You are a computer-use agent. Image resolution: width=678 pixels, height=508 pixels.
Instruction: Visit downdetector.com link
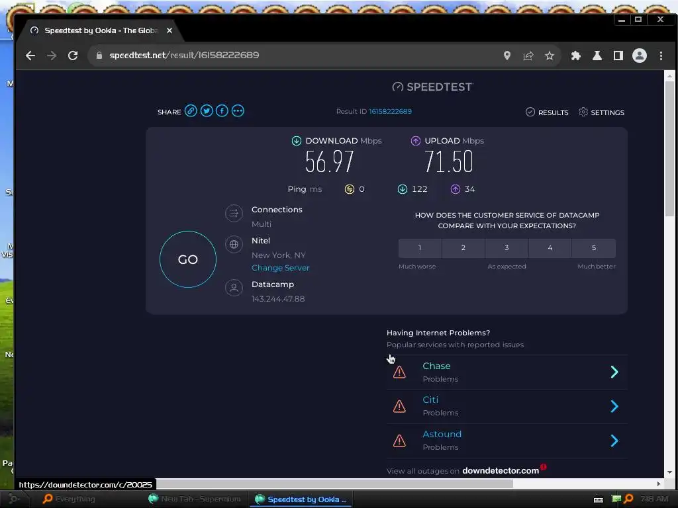501,470
